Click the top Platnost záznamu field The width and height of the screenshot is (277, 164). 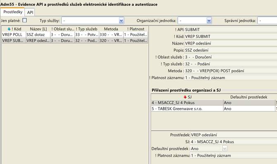pyautogui.click(x=230, y=78)
